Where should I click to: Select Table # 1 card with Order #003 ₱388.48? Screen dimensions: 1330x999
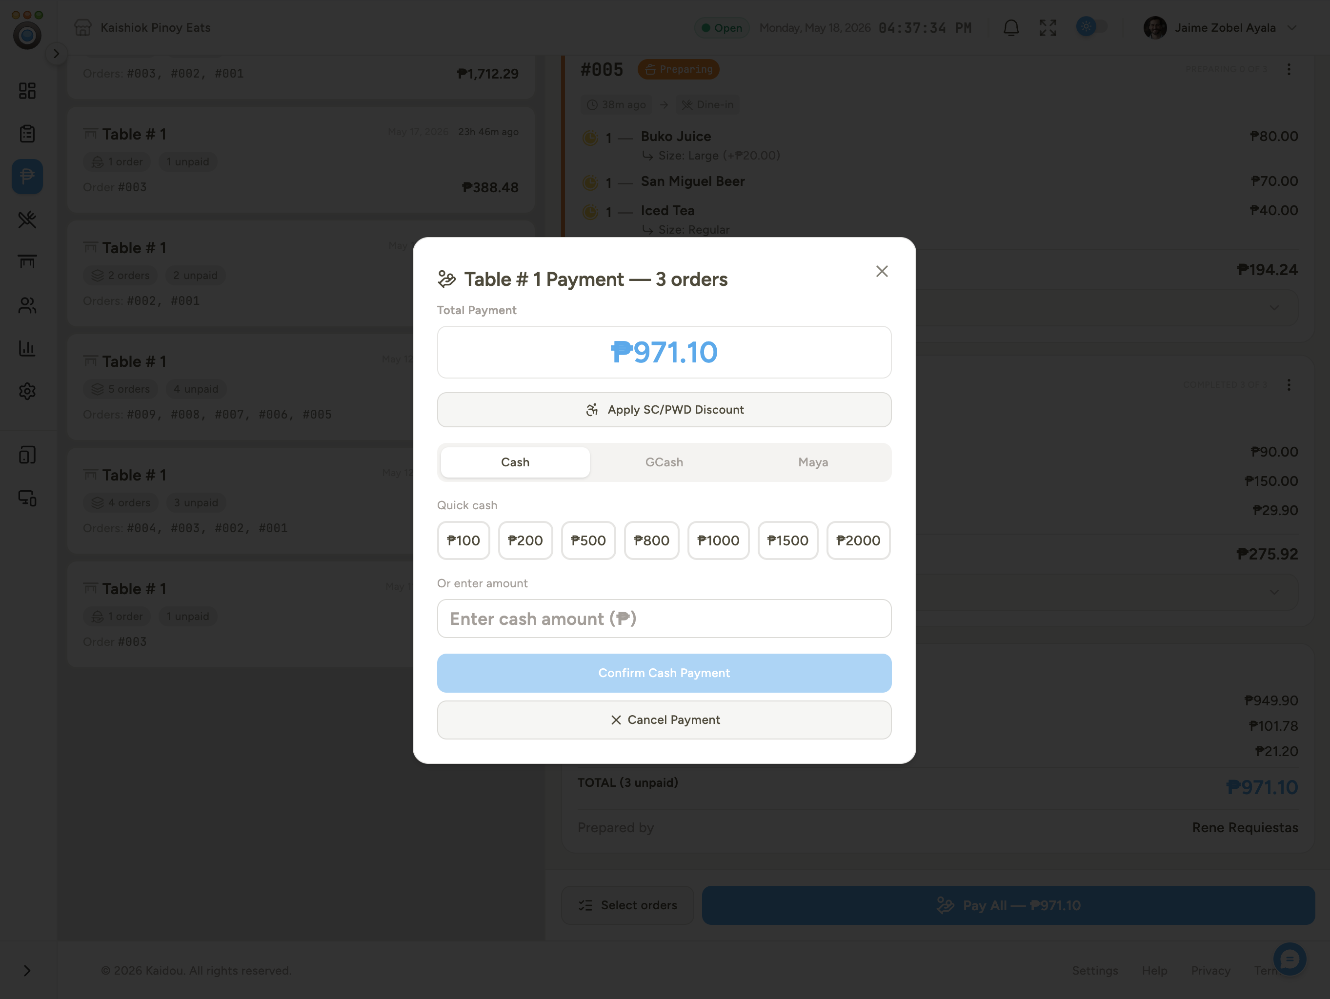[301, 160]
